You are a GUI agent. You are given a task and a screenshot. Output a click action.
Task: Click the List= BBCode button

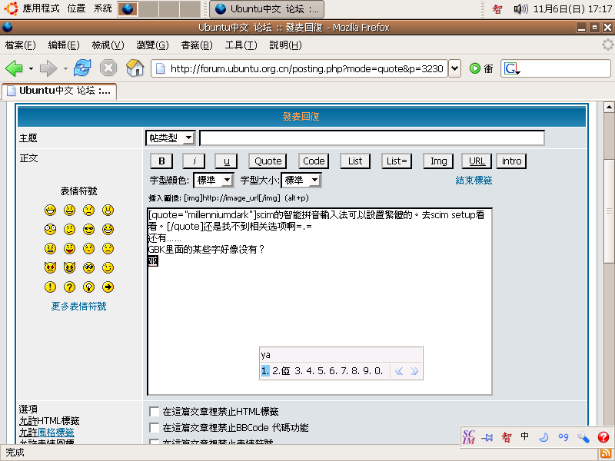pos(397,161)
